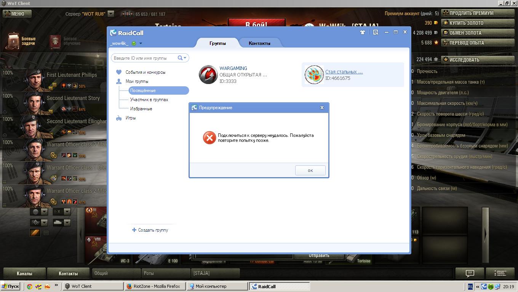Open the WoT МЕНЮ button
Viewport: 518px width, 292px height.
click(x=17, y=14)
